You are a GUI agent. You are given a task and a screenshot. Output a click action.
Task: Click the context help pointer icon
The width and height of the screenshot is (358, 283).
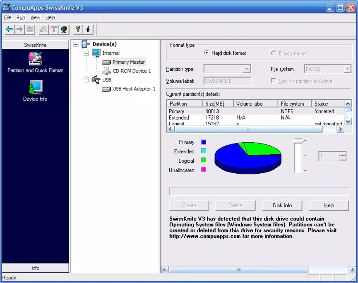coord(88,29)
